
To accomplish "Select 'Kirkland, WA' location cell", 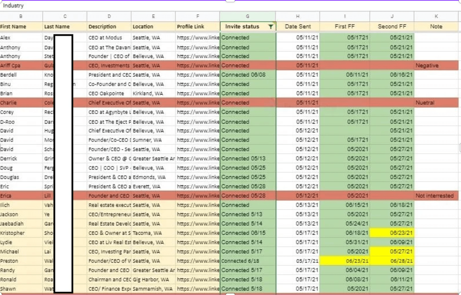I will click(x=153, y=94).
